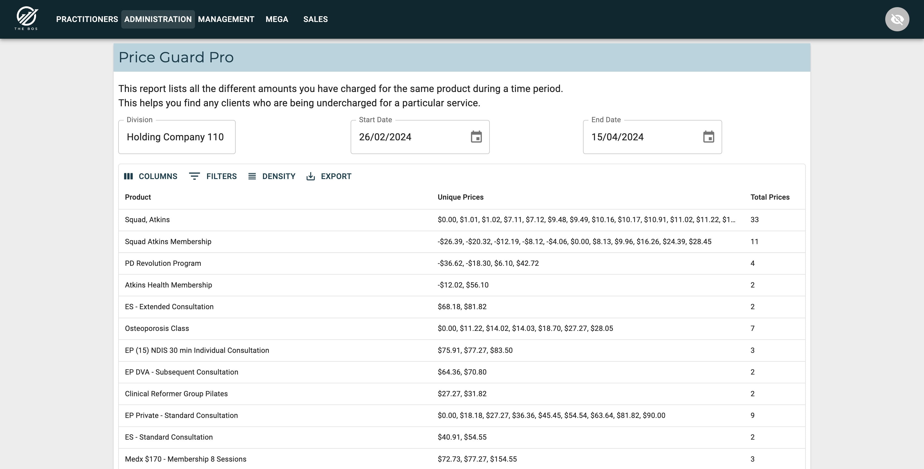Select 'EP Private - Standard Consultation' row
The image size is (924, 469).
coord(462,415)
